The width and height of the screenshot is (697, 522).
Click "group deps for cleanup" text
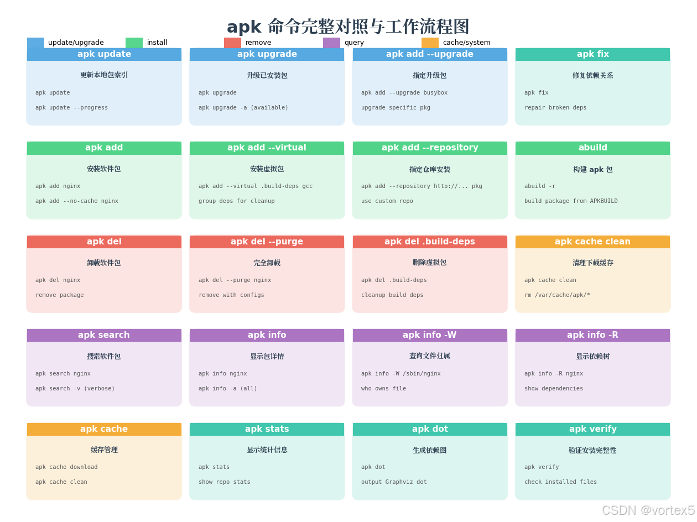tap(237, 201)
